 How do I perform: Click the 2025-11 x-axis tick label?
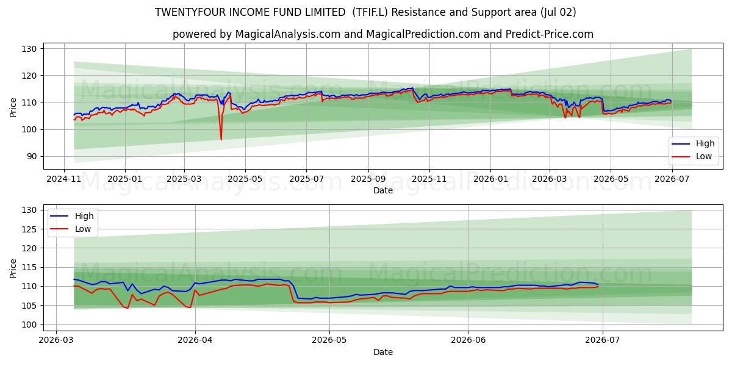[429, 180]
